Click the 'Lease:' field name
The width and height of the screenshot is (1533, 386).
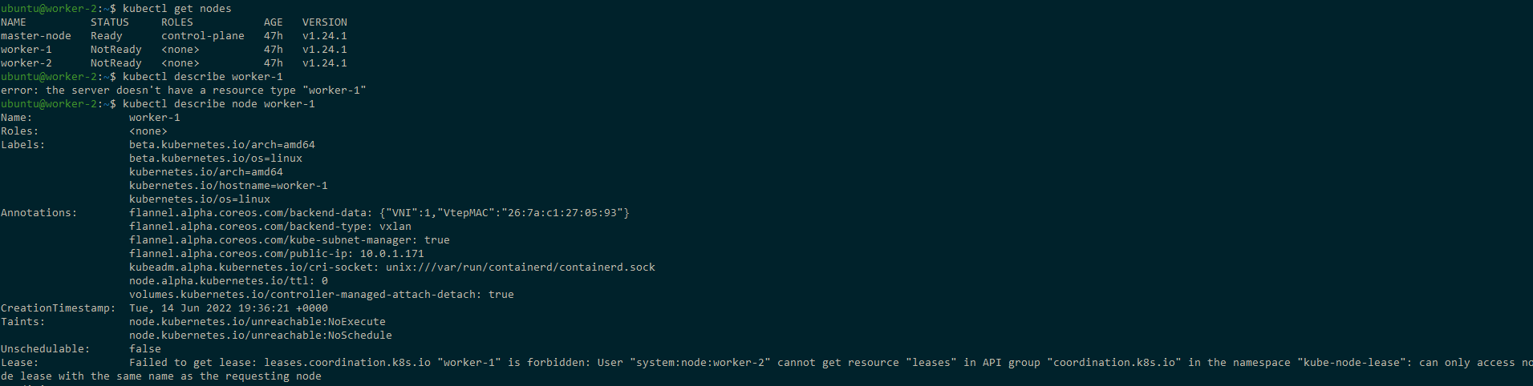20,363
